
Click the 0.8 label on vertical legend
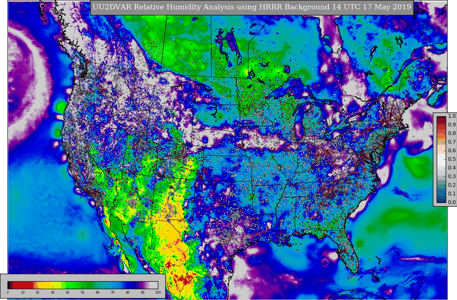(452, 133)
